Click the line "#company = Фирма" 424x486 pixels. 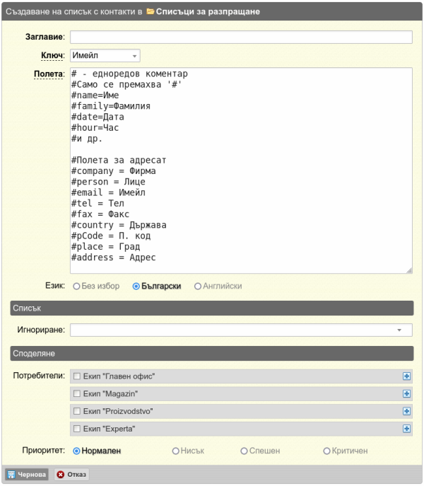113,171
